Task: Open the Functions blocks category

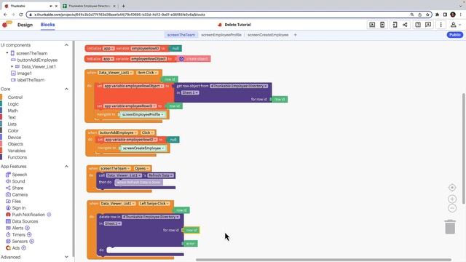Action: tap(17, 157)
